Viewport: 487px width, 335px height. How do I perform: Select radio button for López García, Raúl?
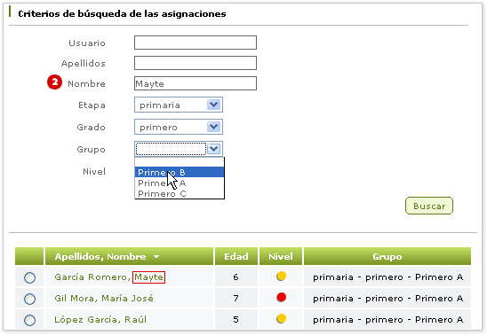pos(29,320)
